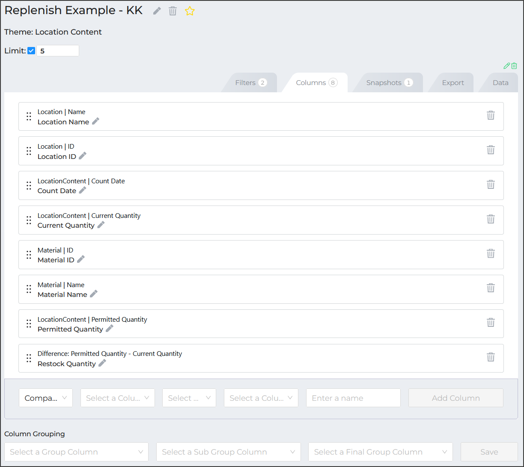Click the small green pencil icon above tabs
Screen dimensions: 524x467
(507, 66)
